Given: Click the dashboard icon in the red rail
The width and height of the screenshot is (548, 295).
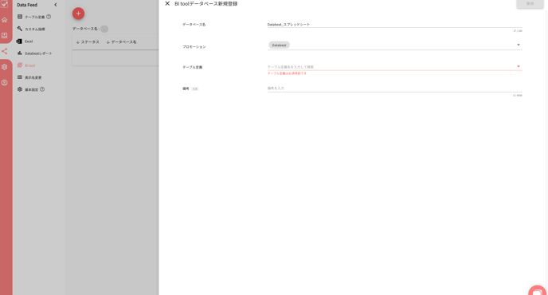Looking at the screenshot, I should 5,35.
